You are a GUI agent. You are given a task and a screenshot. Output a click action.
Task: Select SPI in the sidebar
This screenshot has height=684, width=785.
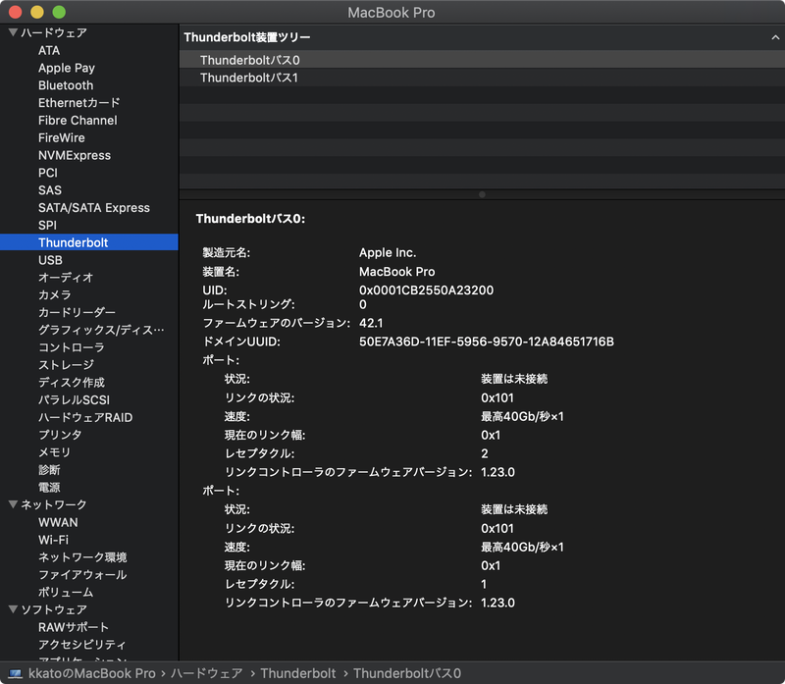(47, 226)
